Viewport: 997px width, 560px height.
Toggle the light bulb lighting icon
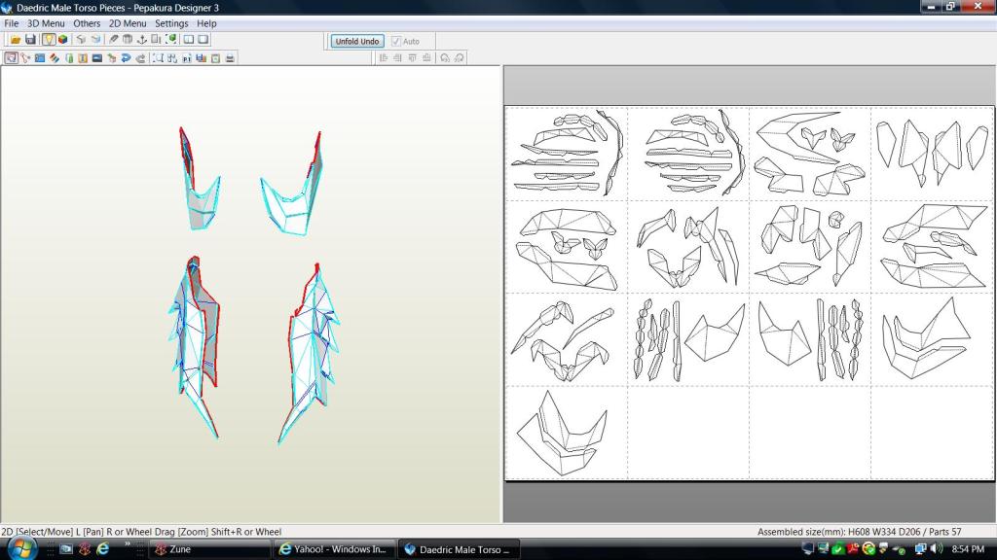coord(49,39)
